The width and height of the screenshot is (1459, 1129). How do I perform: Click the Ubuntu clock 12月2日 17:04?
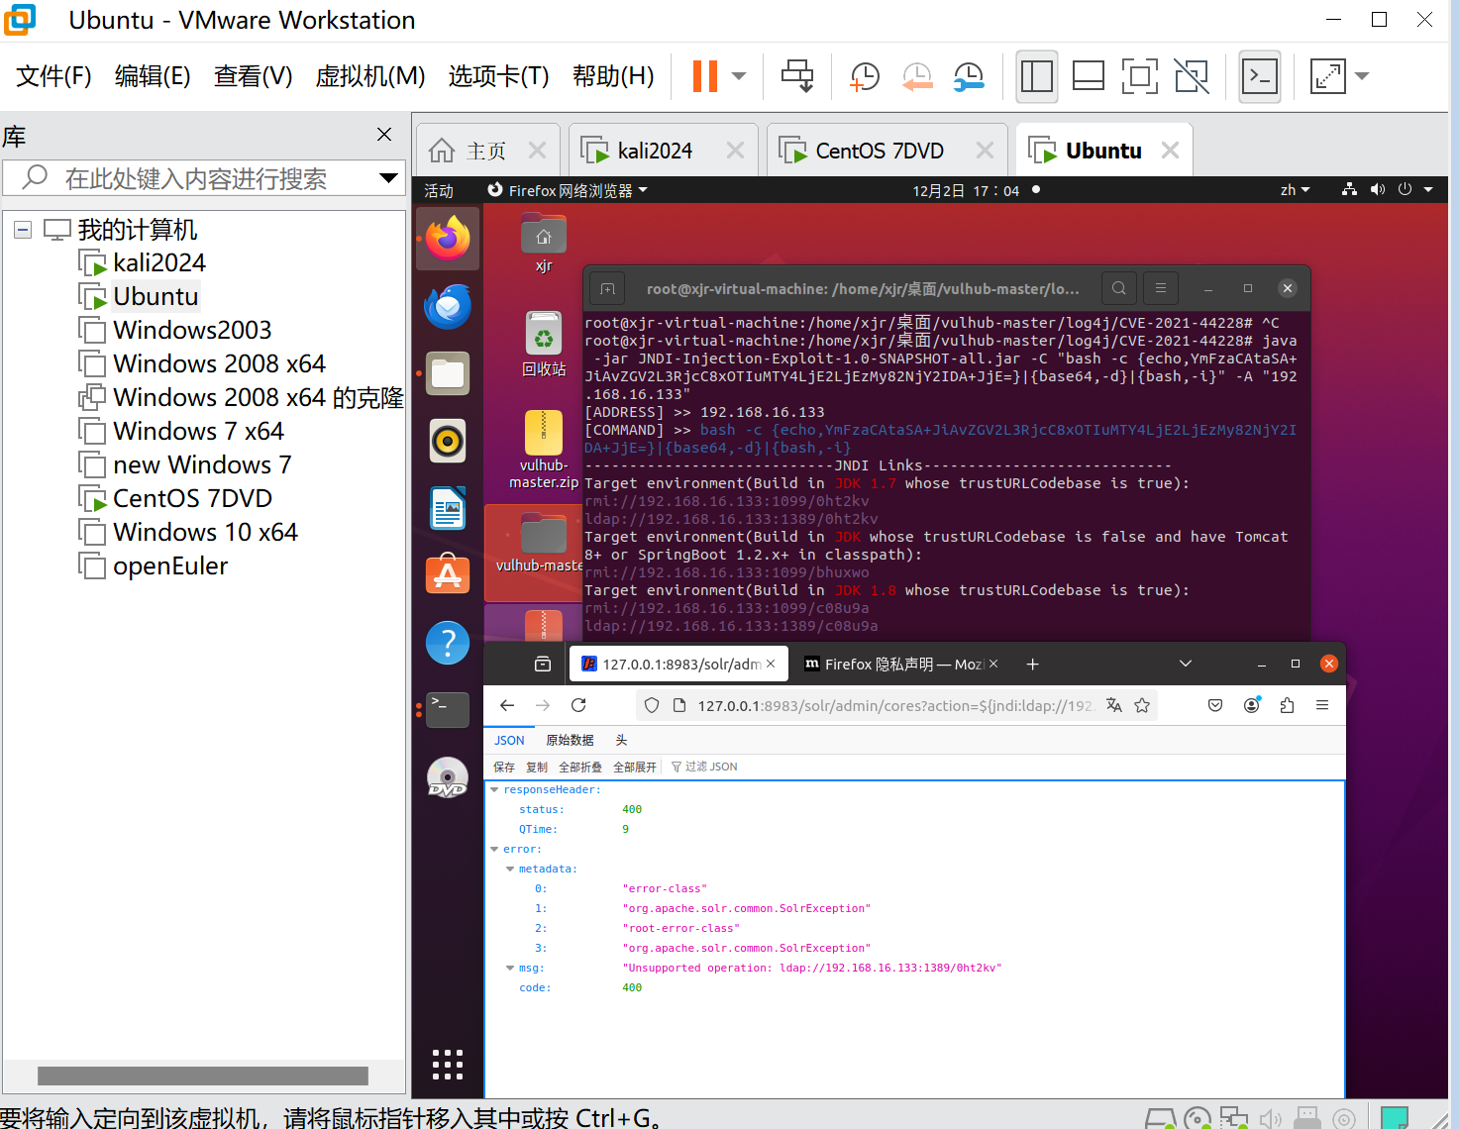point(966,191)
